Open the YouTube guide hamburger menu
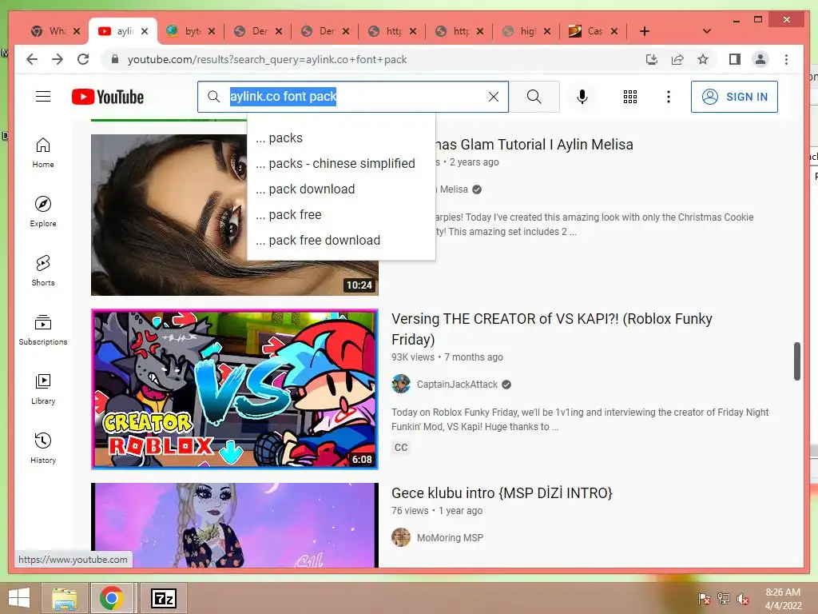The width and height of the screenshot is (818, 614). (43, 97)
